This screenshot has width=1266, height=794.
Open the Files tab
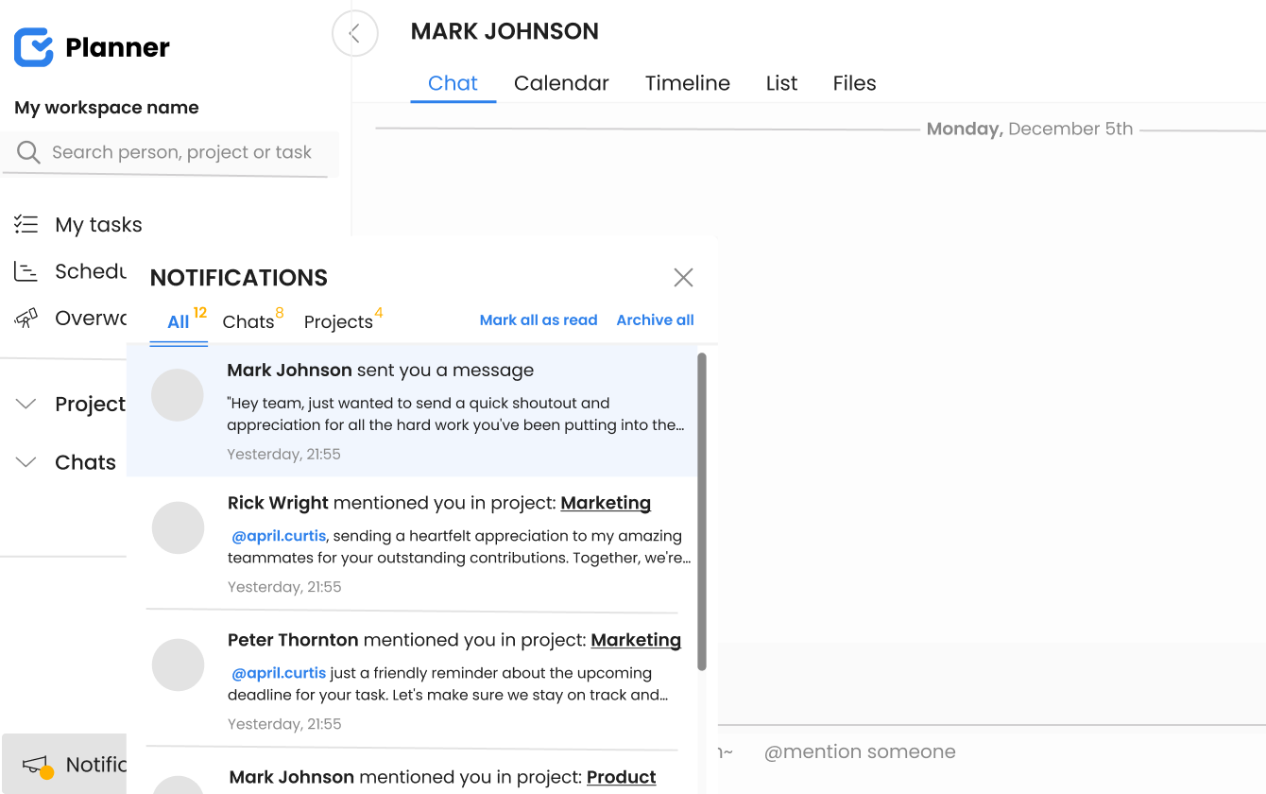(854, 83)
